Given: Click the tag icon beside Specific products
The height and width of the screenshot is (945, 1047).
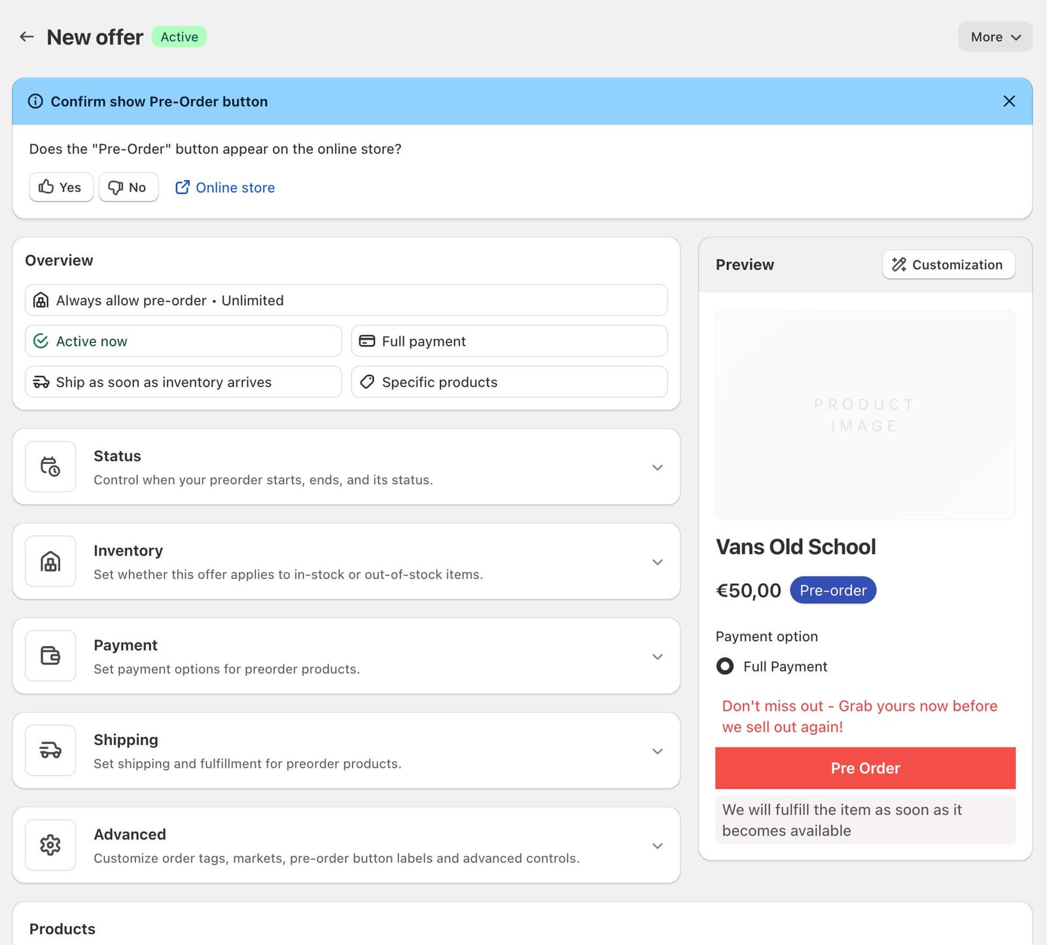Looking at the screenshot, I should 367,382.
